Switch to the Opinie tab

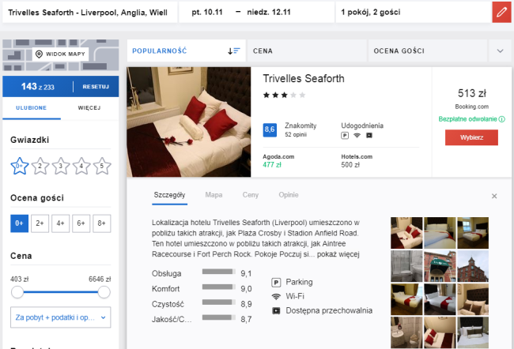288,194
